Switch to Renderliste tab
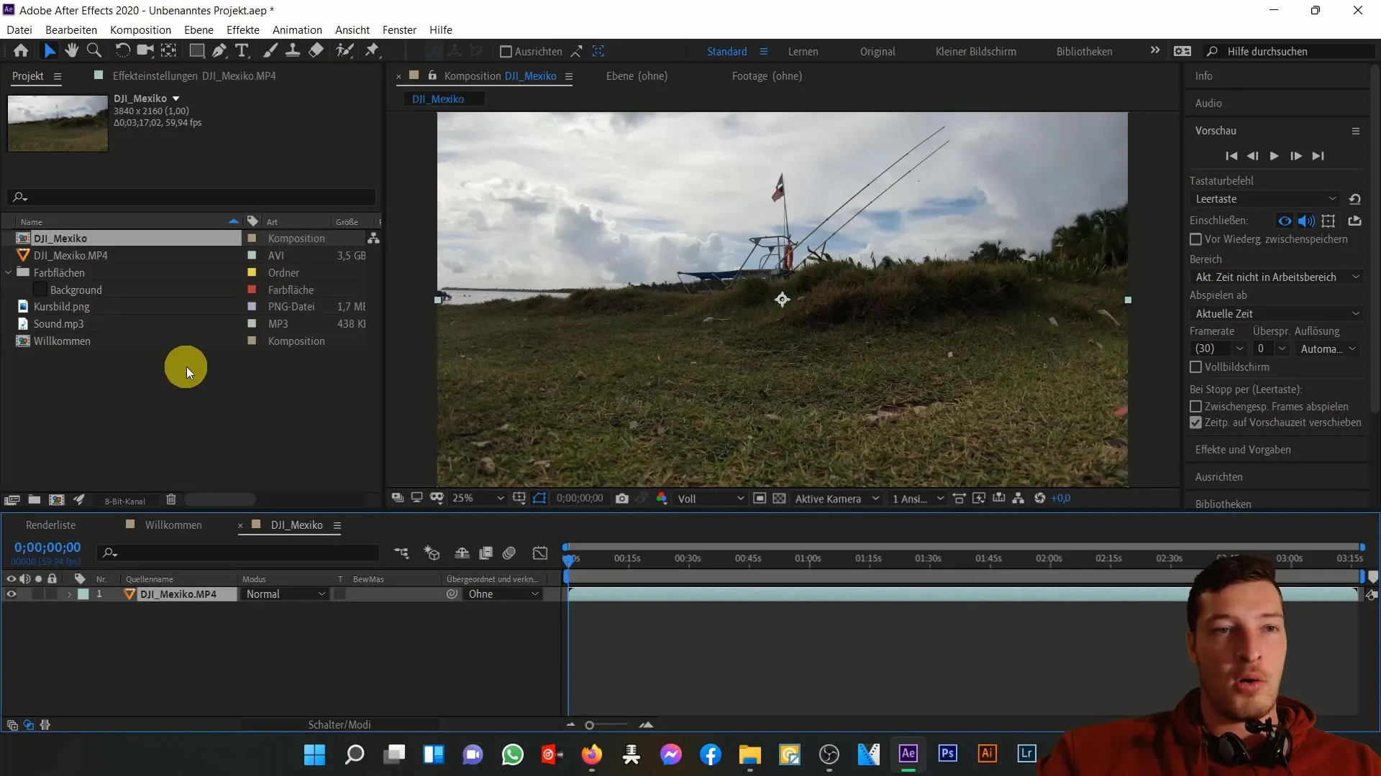The image size is (1381, 776). pyautogui.click(x=50, y=525)
